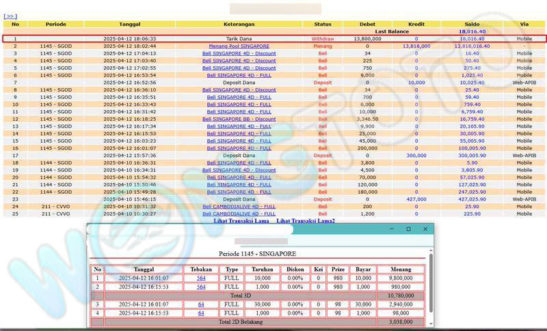Open Beli SINGAPORE 4D - FULL at 16:53:54

[x=239, y=75]
